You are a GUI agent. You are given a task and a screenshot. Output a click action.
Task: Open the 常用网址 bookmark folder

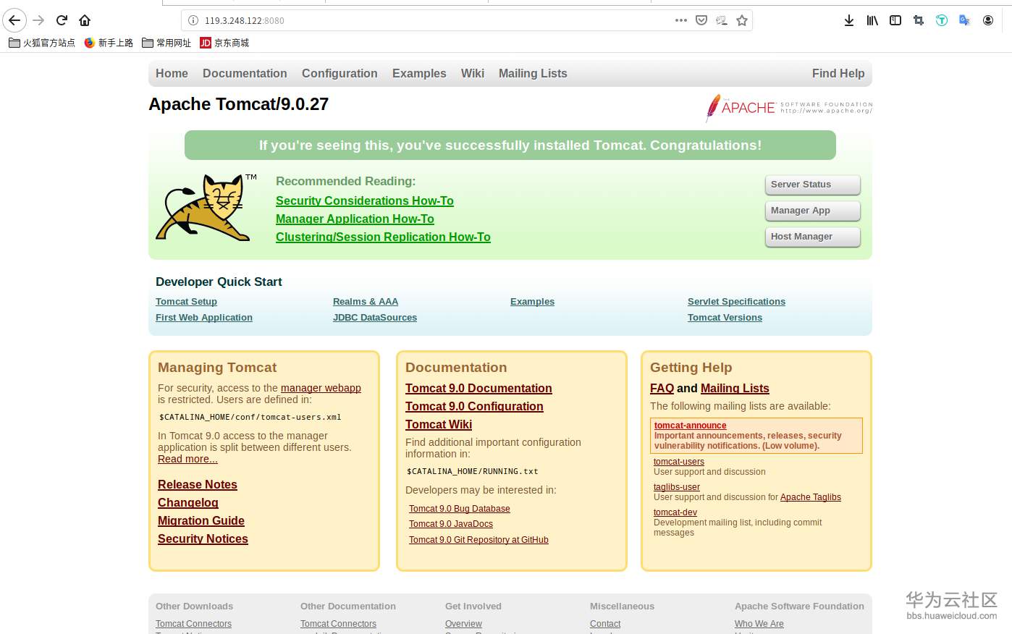point(166,43)
